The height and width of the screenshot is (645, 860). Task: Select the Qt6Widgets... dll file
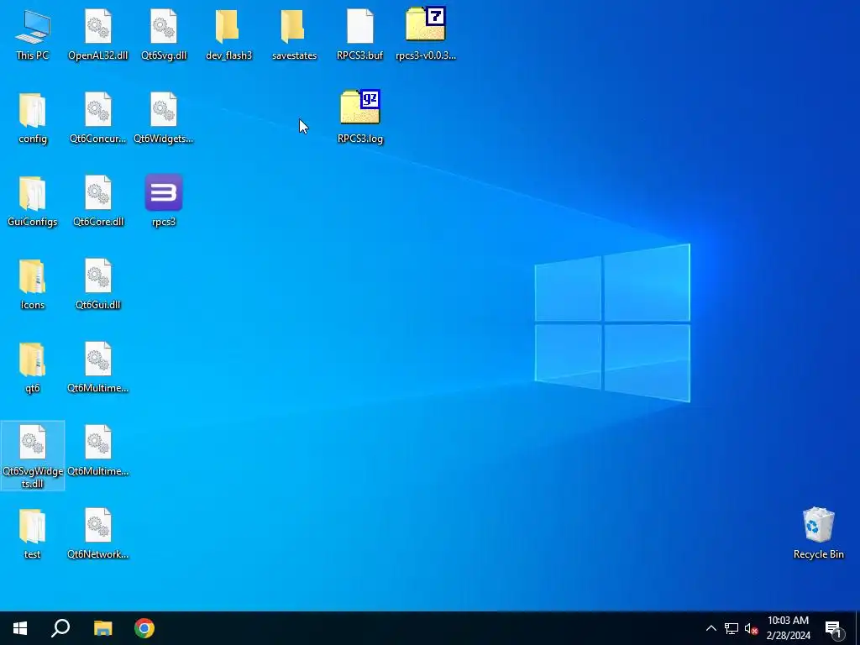pos(164,118)
